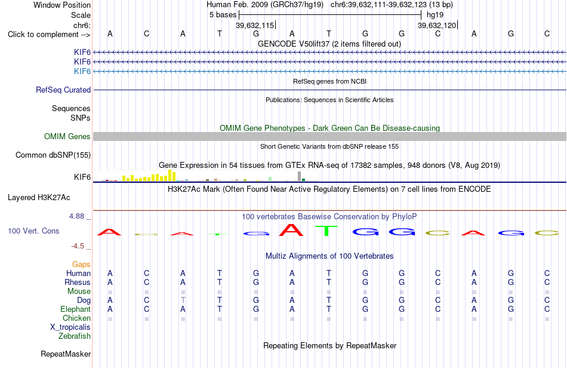567x368 pixels.
Task: Click the RefSeq Curated track label
Action: click(63, 90)
